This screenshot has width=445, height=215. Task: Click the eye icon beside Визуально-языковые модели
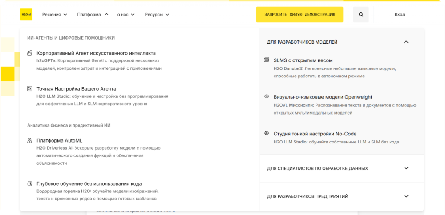(x=267, y=96)
